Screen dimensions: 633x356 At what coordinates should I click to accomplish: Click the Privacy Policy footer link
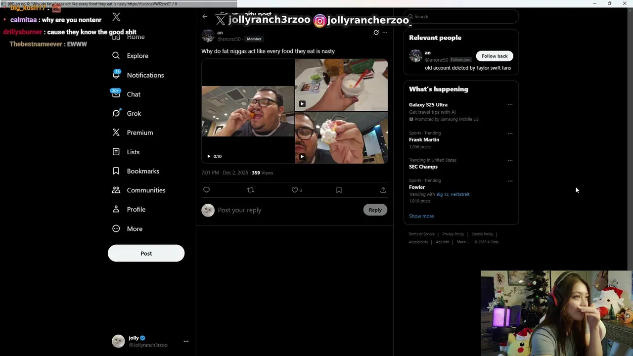click(x=453, y=234)
